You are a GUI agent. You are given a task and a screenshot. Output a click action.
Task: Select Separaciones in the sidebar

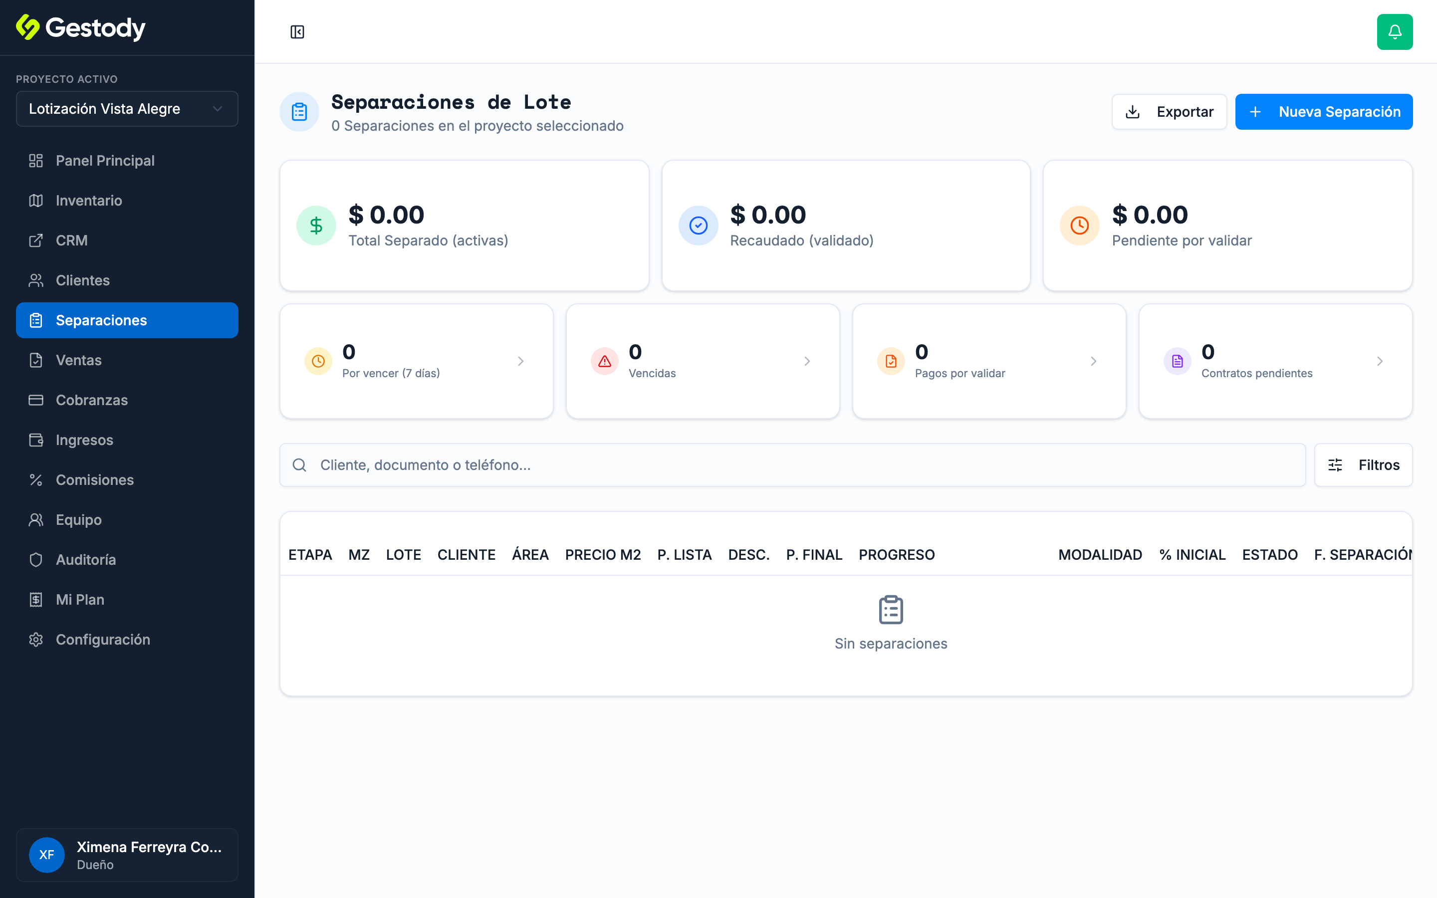127,320
